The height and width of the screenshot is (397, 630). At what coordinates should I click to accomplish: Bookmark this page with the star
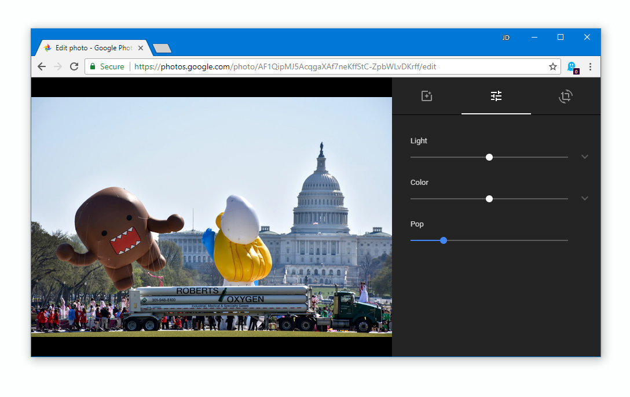tap(553, 66)
